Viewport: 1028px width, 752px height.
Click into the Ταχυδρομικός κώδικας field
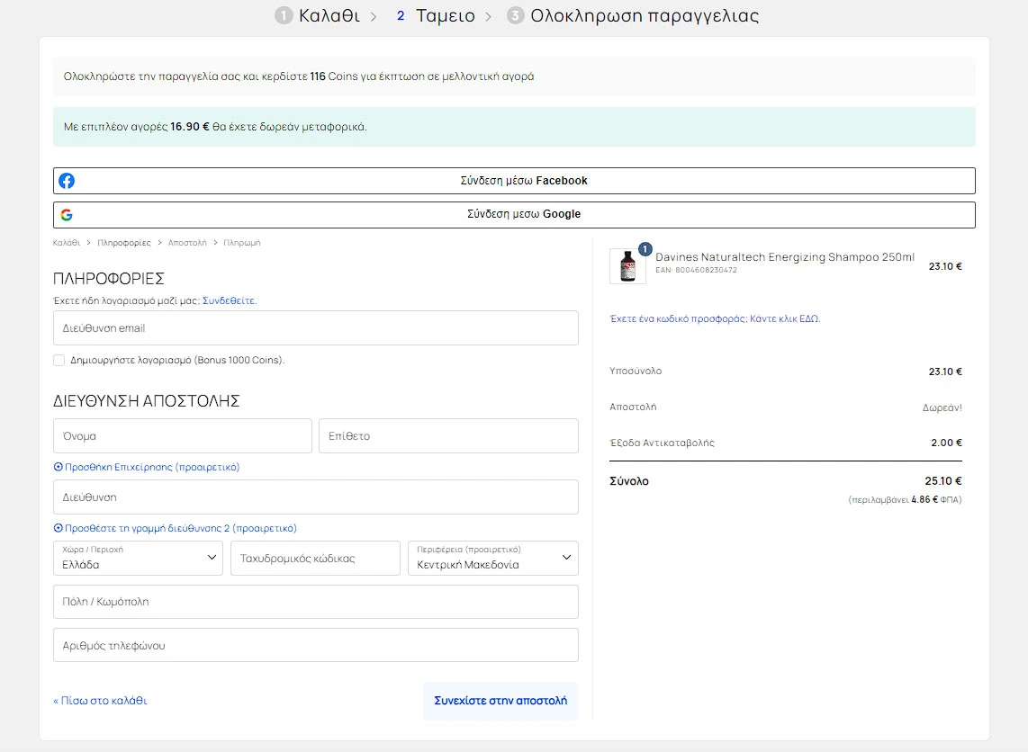point(315,559)
